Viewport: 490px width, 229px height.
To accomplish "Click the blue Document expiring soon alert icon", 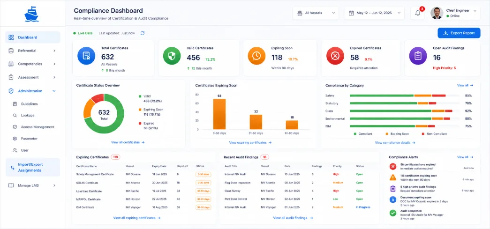I will click(x=393, y=199).
